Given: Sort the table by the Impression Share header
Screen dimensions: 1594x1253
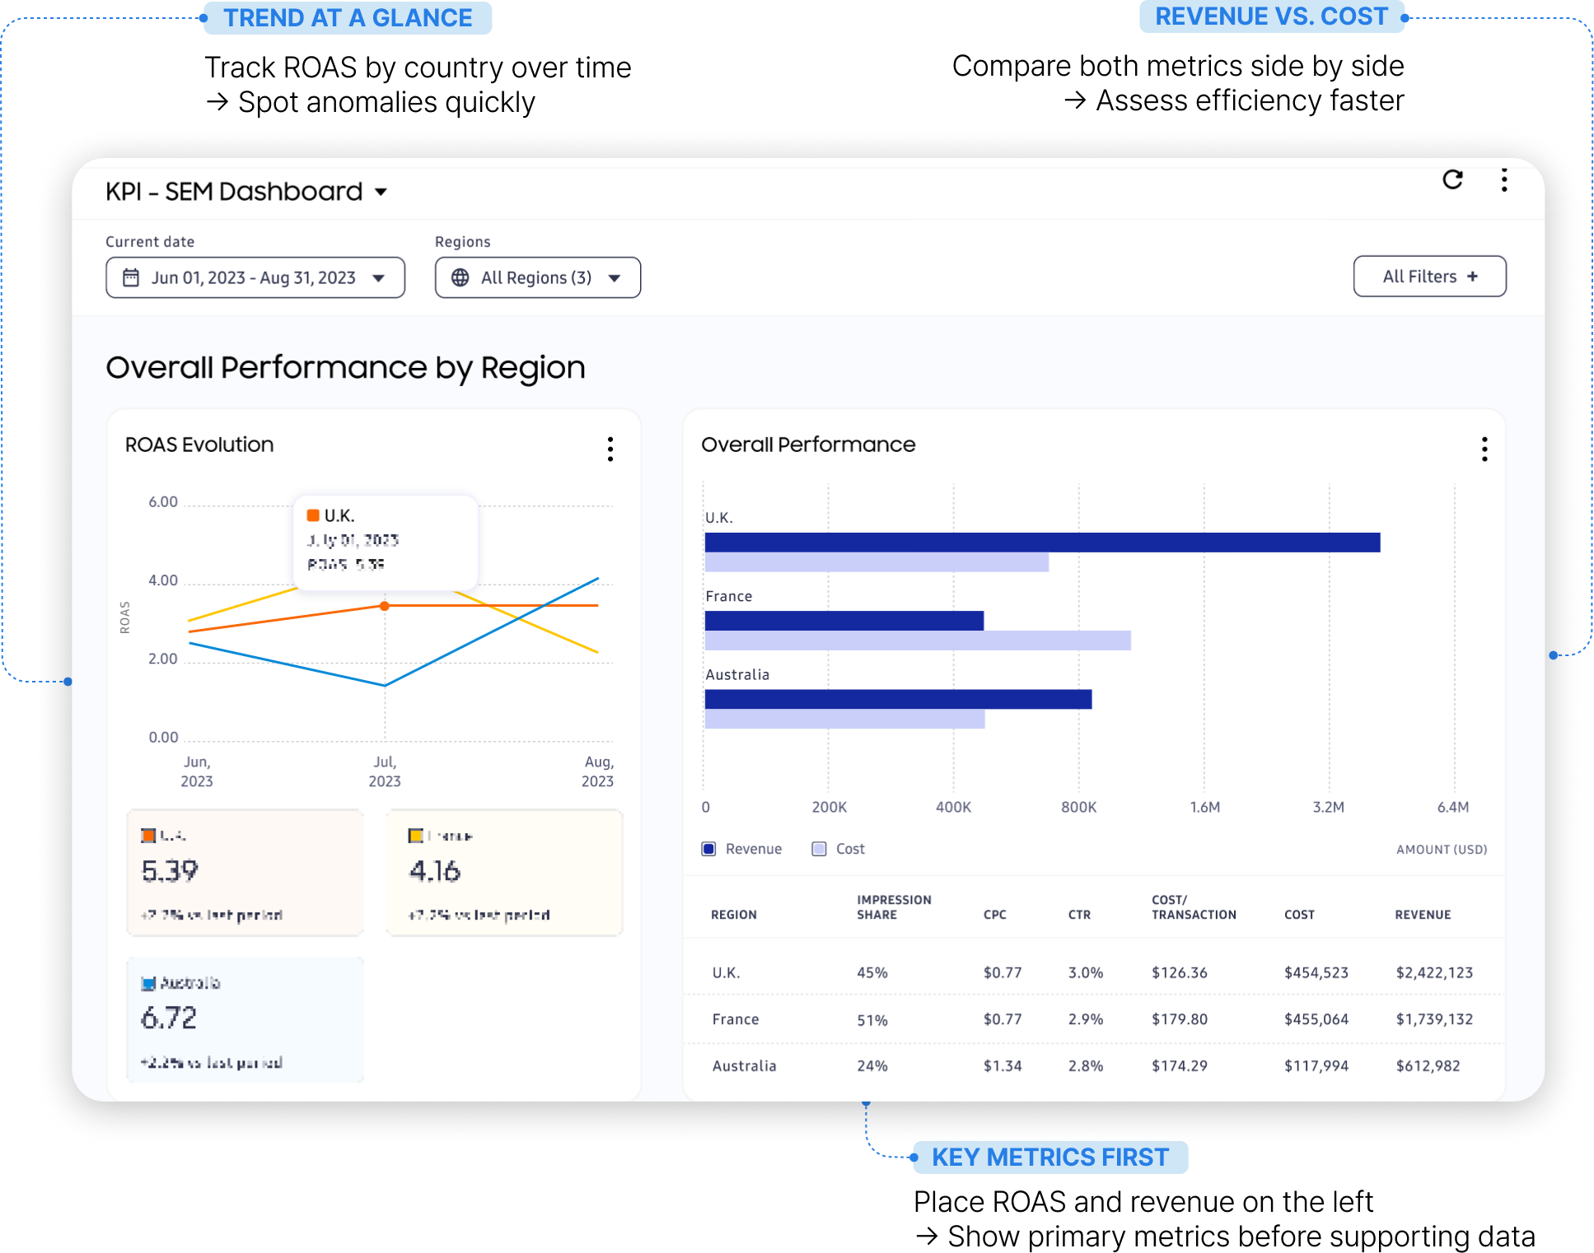Looking at the screenshot, I should [894, 907].
